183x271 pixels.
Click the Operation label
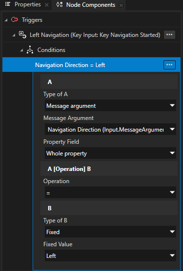(56, 181)
